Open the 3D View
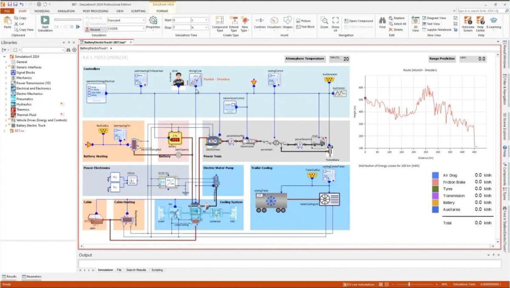The width and height of the screenshot is (510, 288). pyautogui.click(x=415, y=21)
